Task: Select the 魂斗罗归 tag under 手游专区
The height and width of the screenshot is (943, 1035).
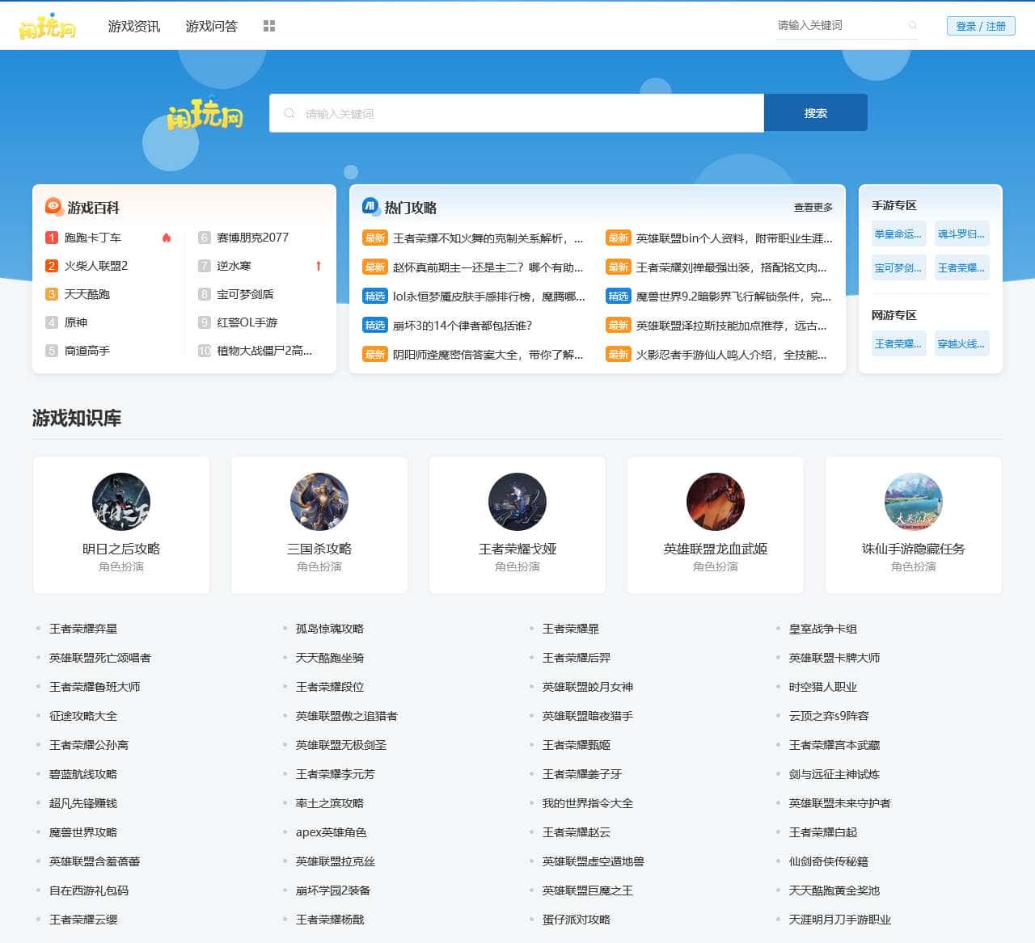Action: pyautogui.click(x=962, y=234)
